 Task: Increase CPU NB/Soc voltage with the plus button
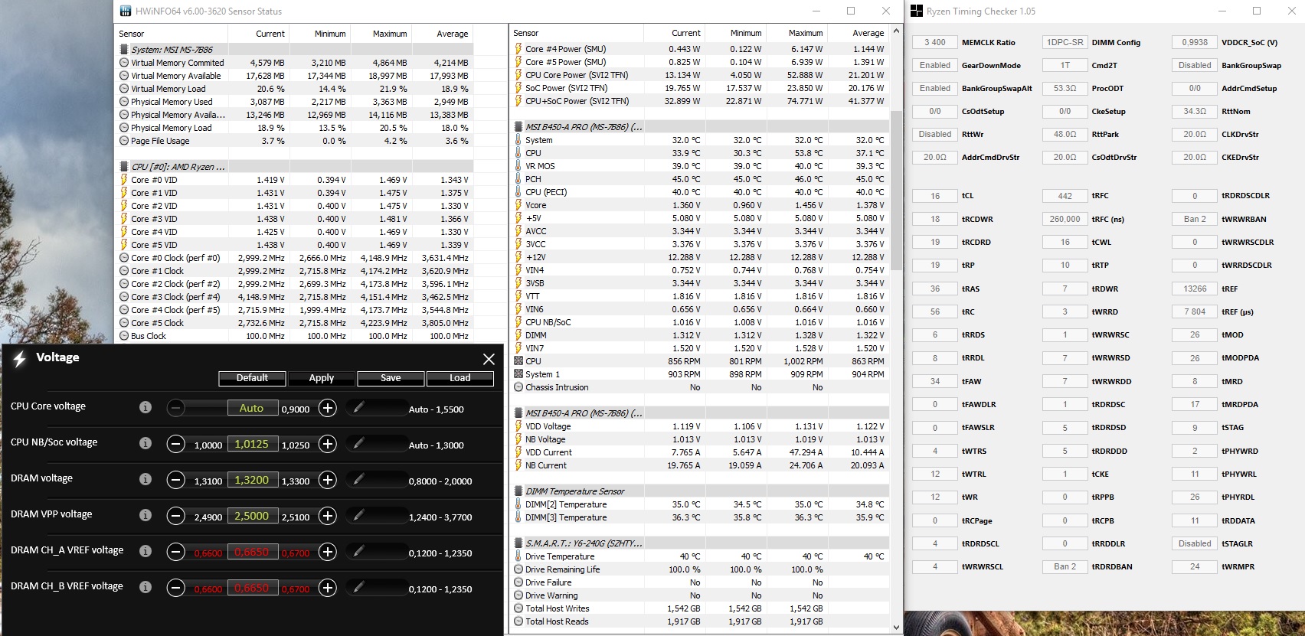pyautogui.click(x=328, y=444)
